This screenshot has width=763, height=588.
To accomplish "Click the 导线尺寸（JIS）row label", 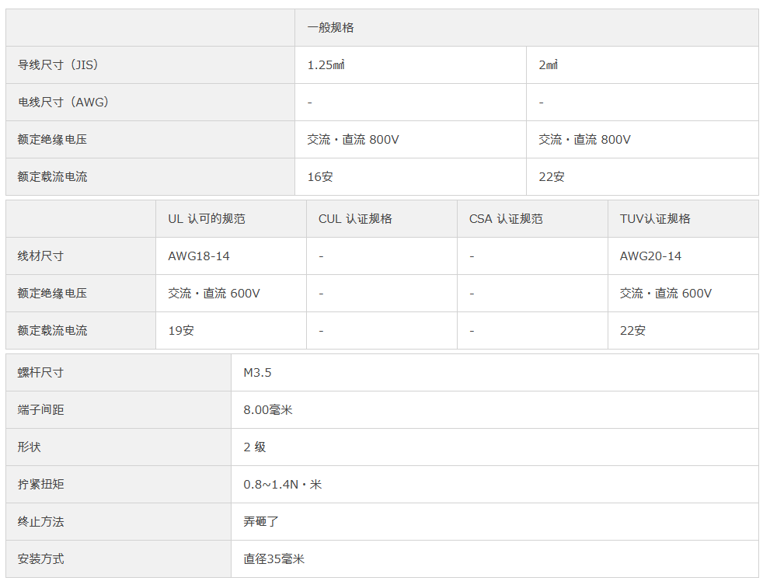I will (x=58, y=64).
